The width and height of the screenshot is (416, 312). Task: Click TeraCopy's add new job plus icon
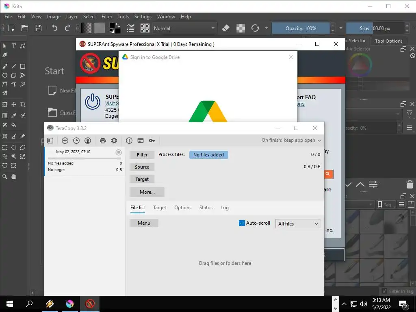[65, 141]
